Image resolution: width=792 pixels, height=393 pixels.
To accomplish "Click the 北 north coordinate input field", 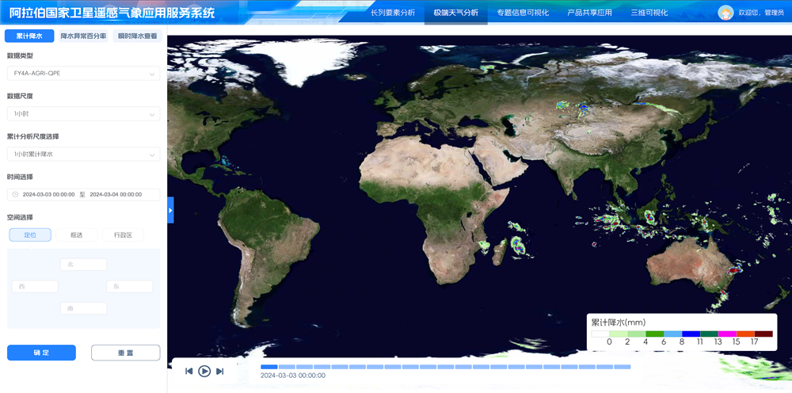I will click(83, 265).
